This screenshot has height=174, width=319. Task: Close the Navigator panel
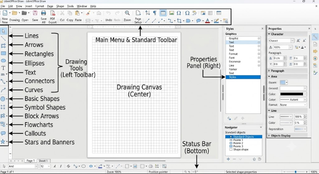[x=261, y=127]
